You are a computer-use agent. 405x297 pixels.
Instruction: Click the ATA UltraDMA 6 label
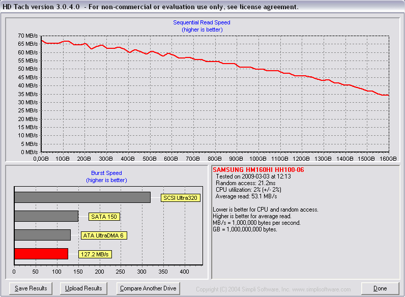[104, 235]
